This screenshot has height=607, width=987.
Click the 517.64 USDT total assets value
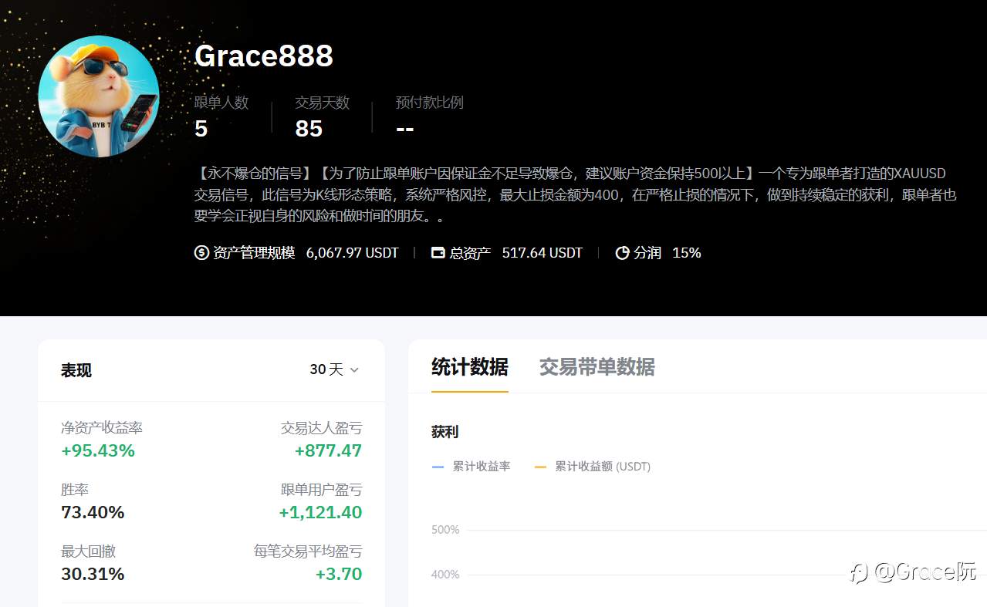[543, 252]
